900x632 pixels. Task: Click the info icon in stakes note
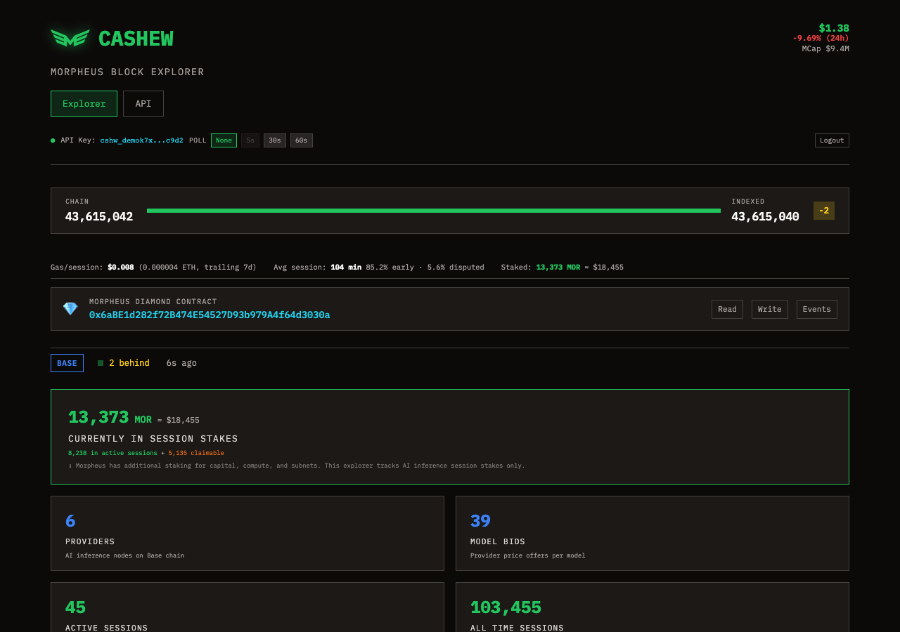tap(70, 466)
